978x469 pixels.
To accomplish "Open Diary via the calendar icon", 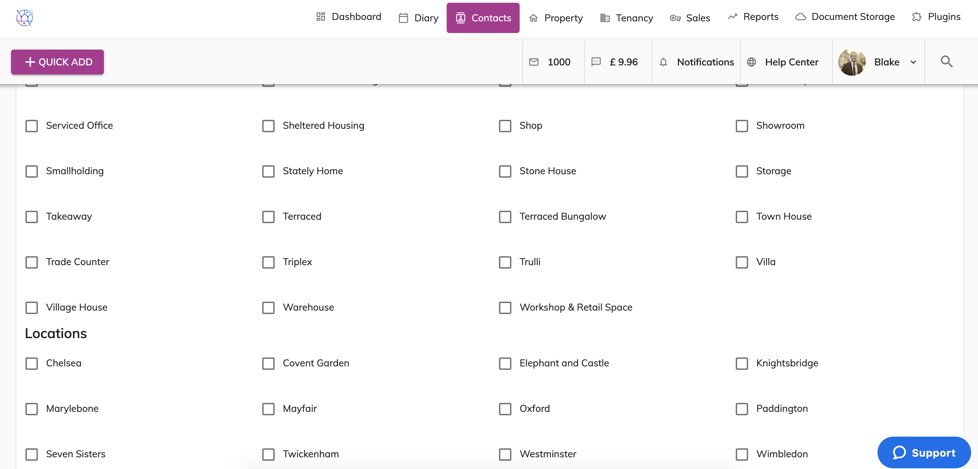I will (x=403, y=18).
